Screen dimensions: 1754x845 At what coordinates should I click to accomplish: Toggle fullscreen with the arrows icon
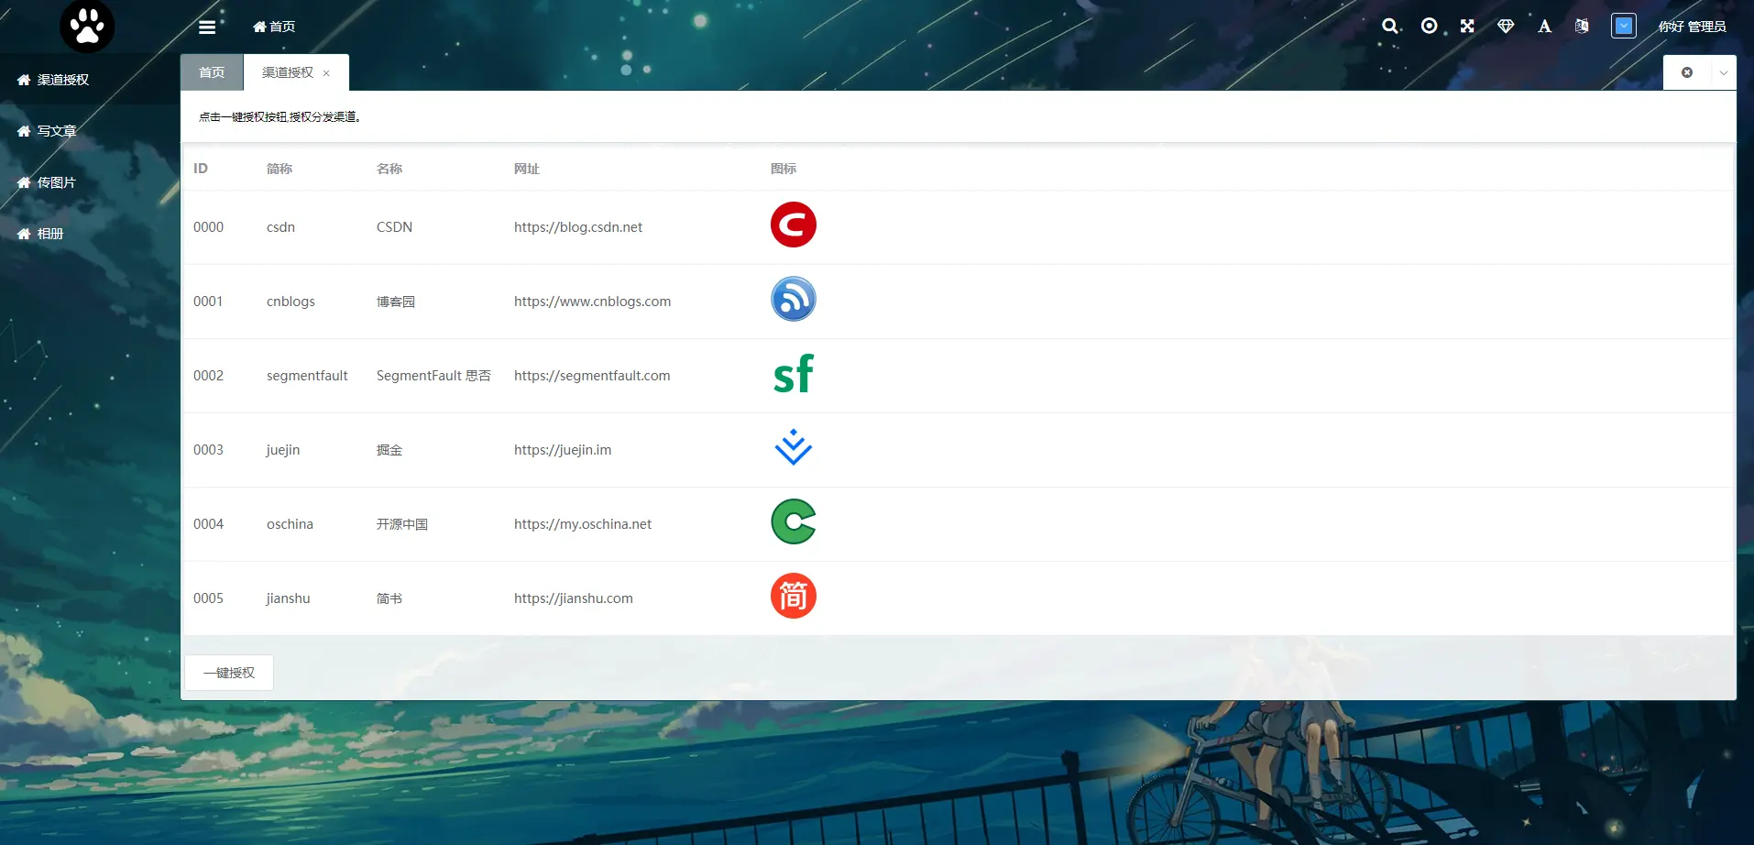[1467, 26]
